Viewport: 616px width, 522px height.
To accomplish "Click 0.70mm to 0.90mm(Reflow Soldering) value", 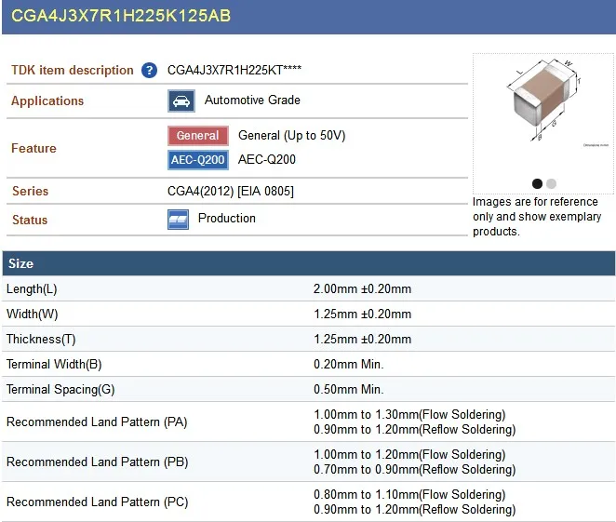I will 414,470.
